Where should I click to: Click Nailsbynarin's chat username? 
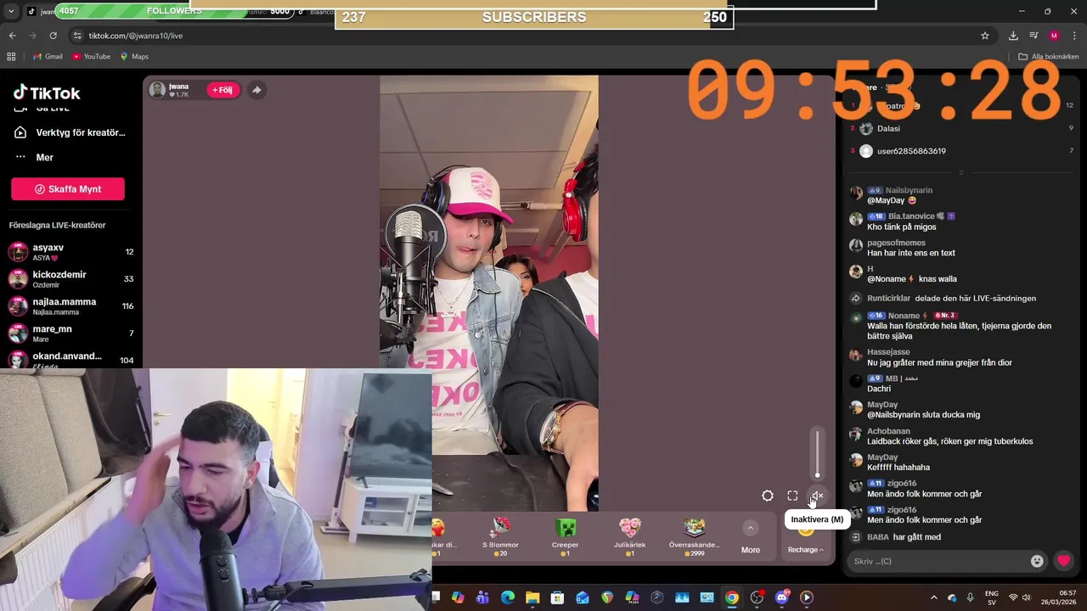909,190
